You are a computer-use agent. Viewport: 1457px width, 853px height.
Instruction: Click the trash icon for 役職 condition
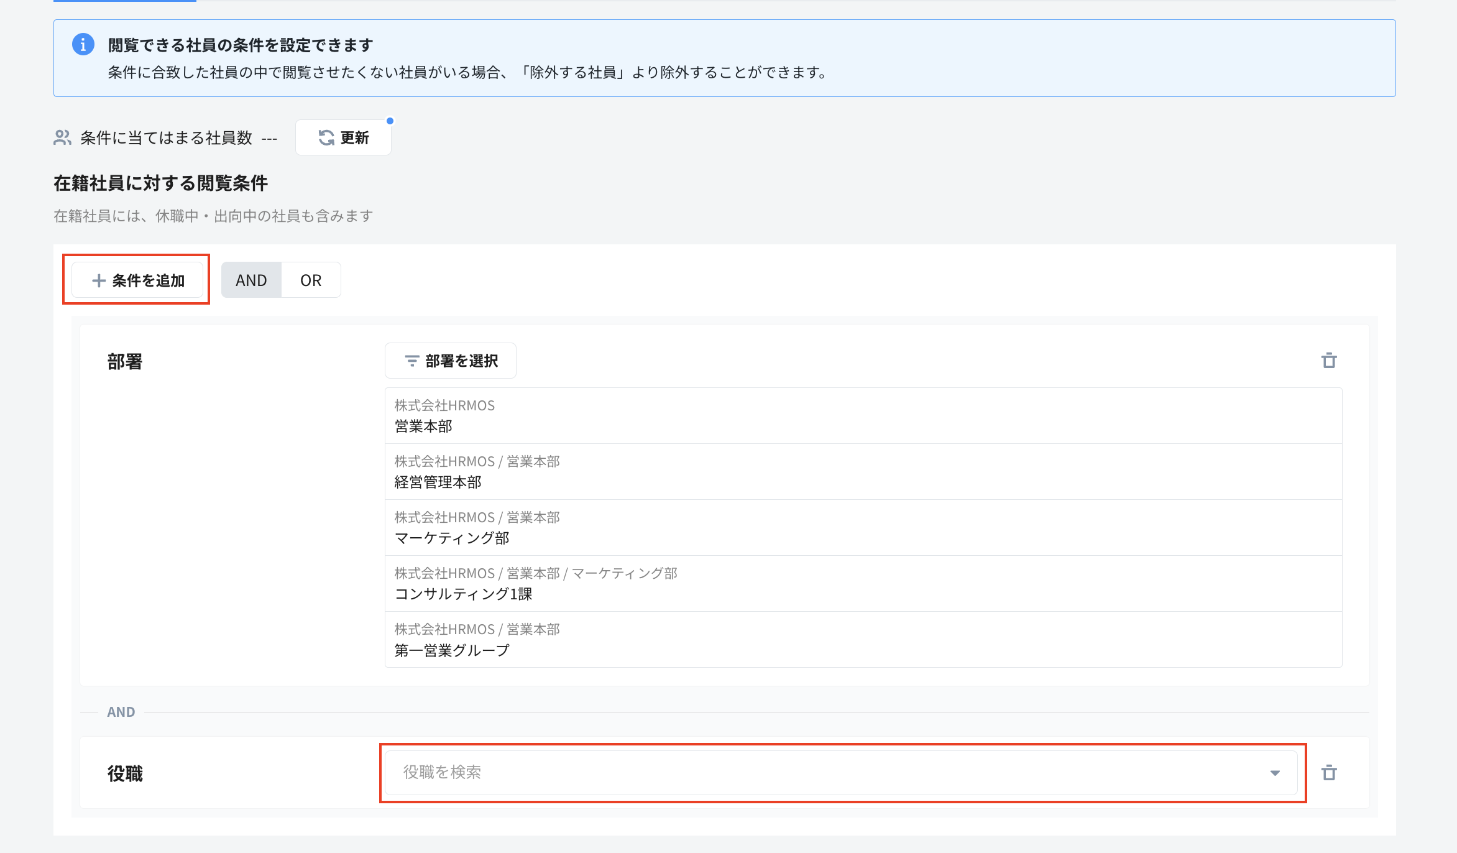[x=1328, y=773]
